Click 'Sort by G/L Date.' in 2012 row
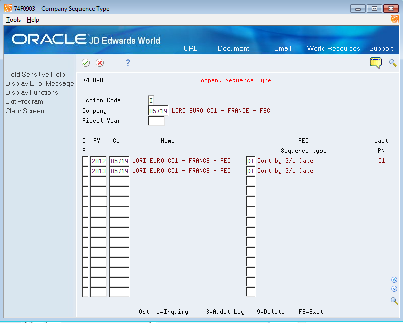 (287, 161)
